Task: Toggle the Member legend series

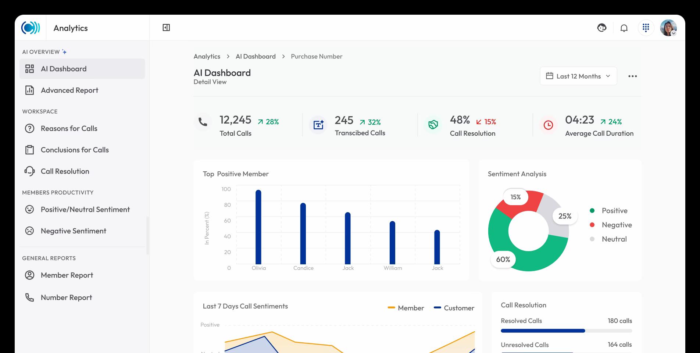Action: [406, 308]
